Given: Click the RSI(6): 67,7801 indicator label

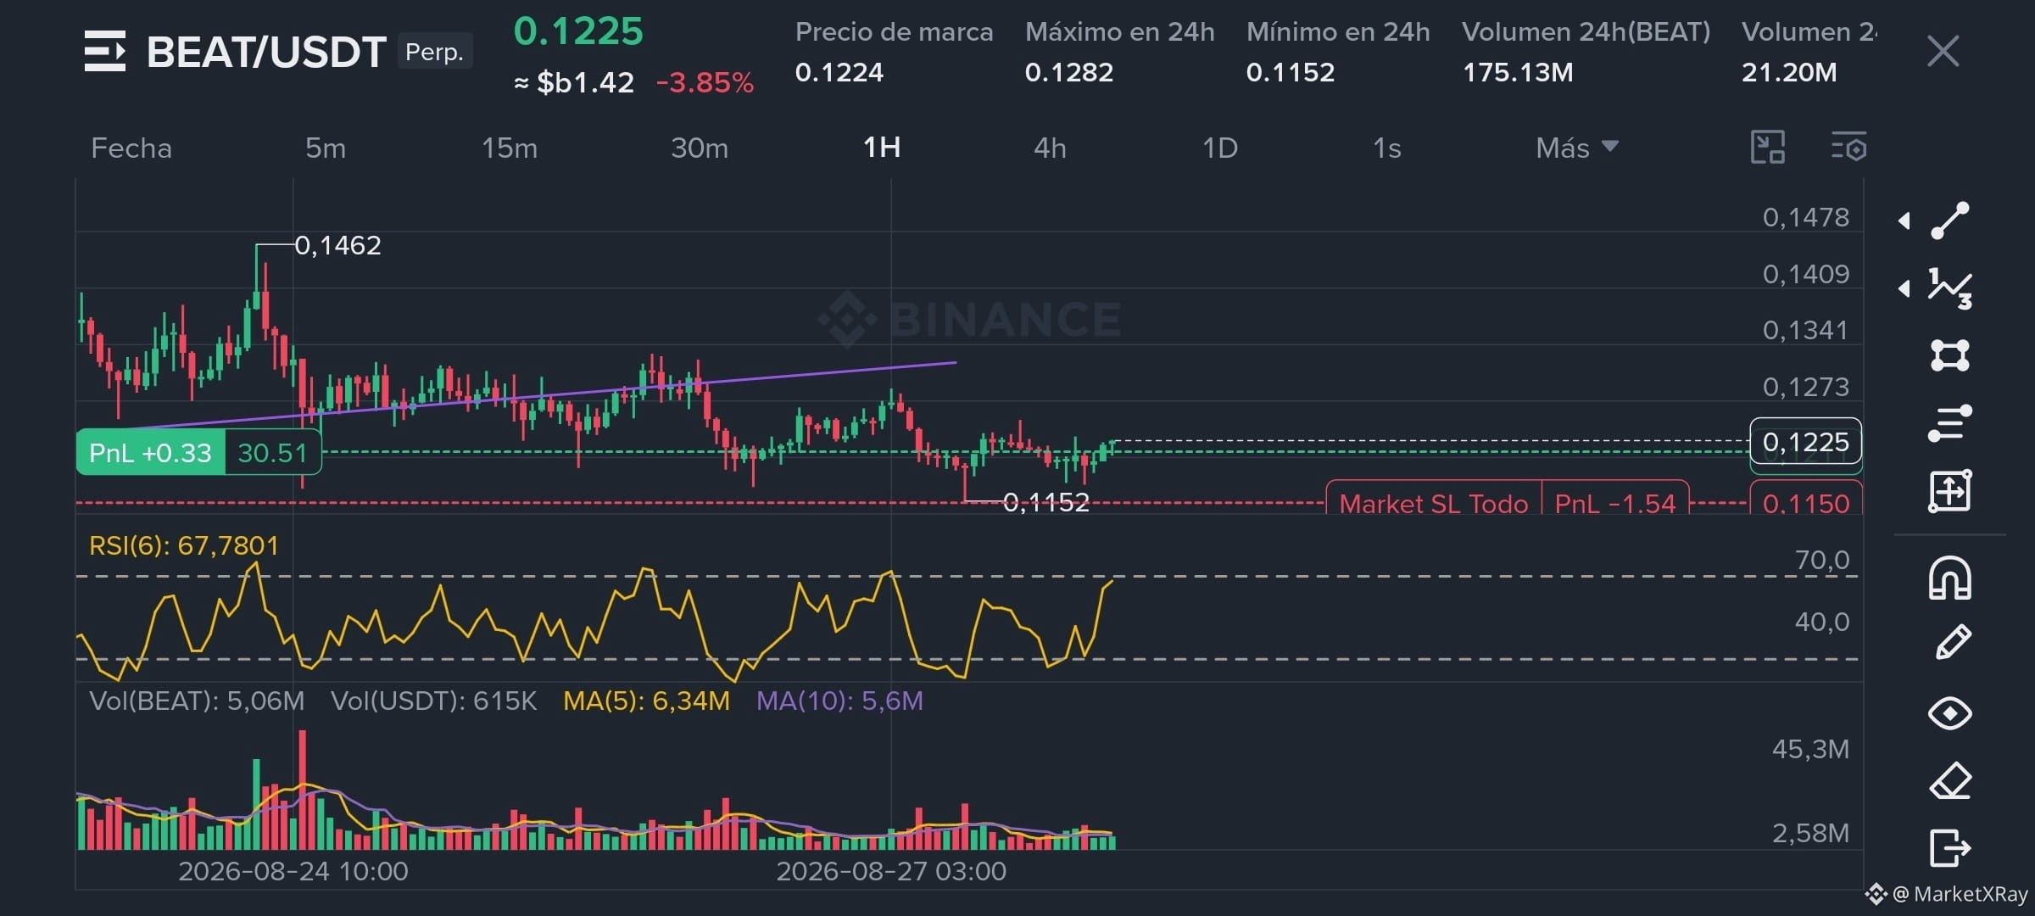Looking at the screenshot, I should click(x=184, y=545).
